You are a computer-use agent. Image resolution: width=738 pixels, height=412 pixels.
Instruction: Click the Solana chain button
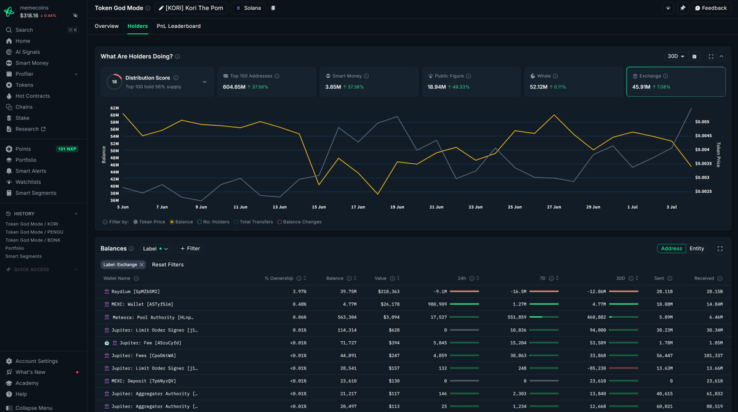[x=248, y=8]
